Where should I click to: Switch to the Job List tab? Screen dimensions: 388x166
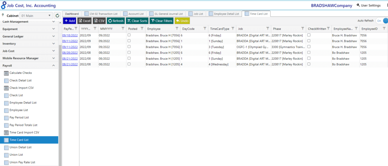pyautogui.click(x=196, y=14)
